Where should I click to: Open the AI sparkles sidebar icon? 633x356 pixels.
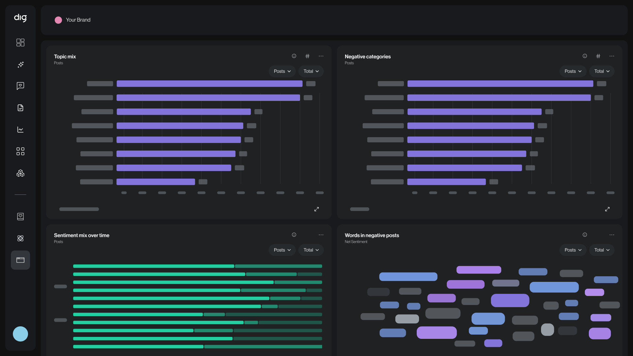[20, 64]
